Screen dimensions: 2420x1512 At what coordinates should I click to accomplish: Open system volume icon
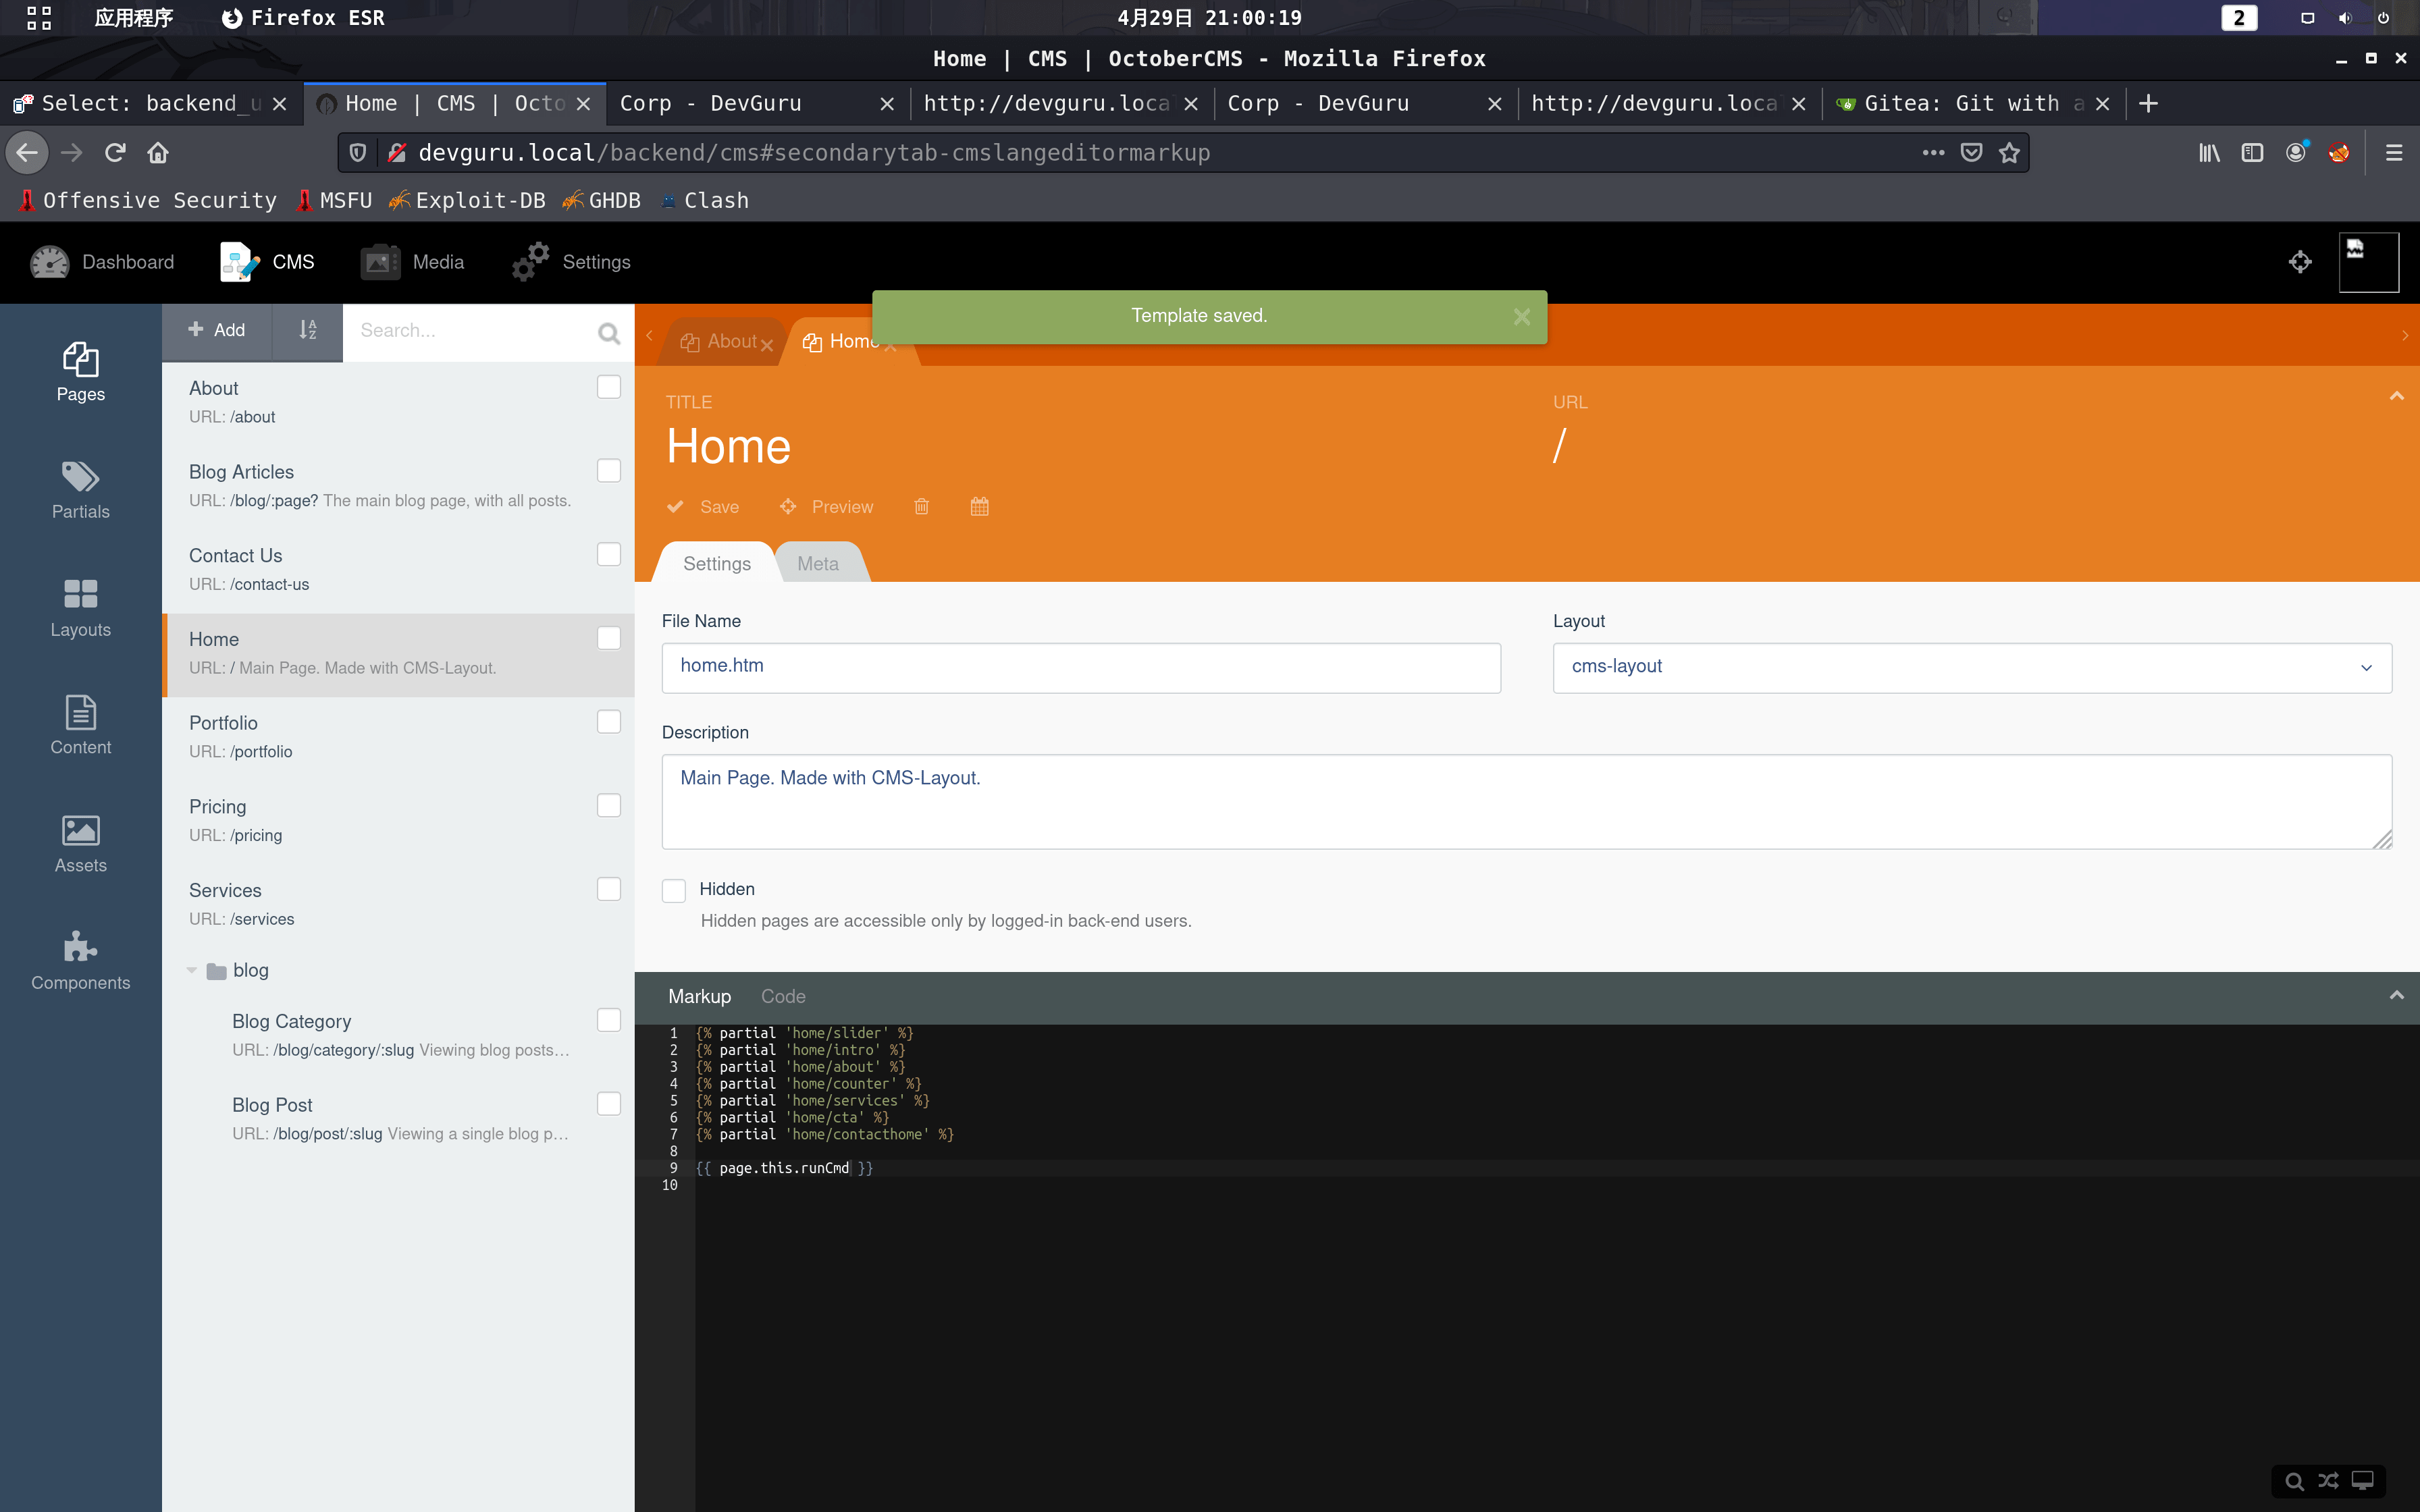[2345, 18]
